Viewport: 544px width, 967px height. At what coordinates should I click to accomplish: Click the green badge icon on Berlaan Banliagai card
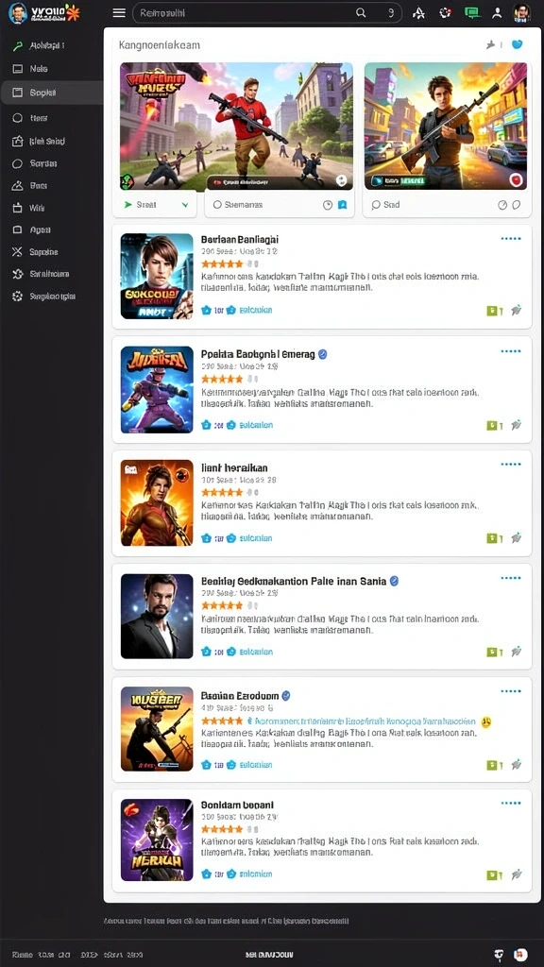[492, 311]
